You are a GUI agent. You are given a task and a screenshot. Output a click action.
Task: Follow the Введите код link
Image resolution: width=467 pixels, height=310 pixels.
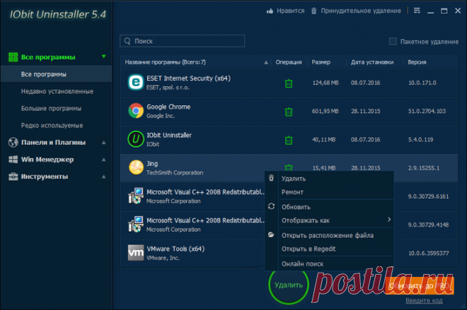point(424,301)
